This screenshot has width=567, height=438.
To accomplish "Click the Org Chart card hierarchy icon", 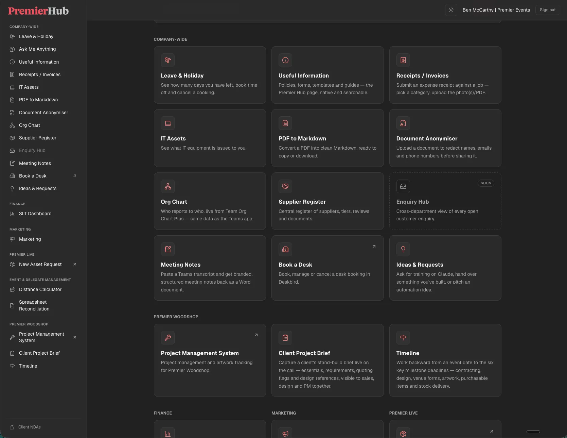I will 168,186.
